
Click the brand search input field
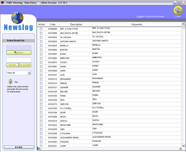tap(19, 48)
